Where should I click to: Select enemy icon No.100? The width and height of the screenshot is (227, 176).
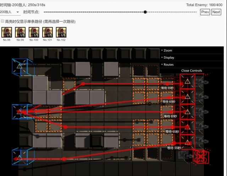point(34,32)
